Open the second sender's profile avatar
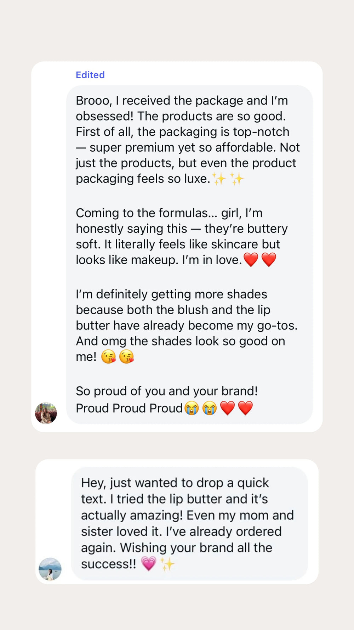 pyautogui.click(x=50, y=569)
